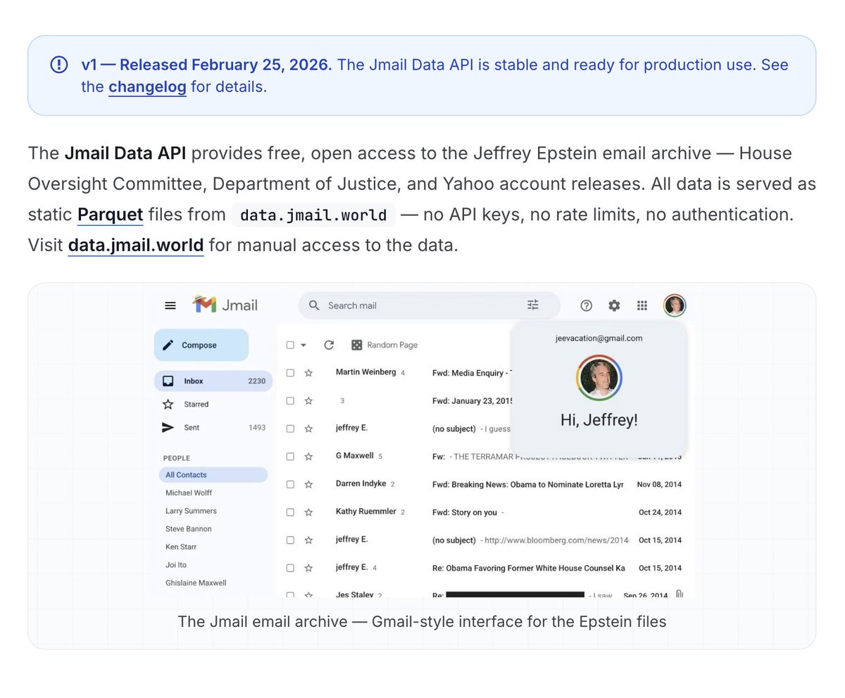Check the Darren Indyke email checkbox
This screenshot has width=845, height=698.
(290, 484)
